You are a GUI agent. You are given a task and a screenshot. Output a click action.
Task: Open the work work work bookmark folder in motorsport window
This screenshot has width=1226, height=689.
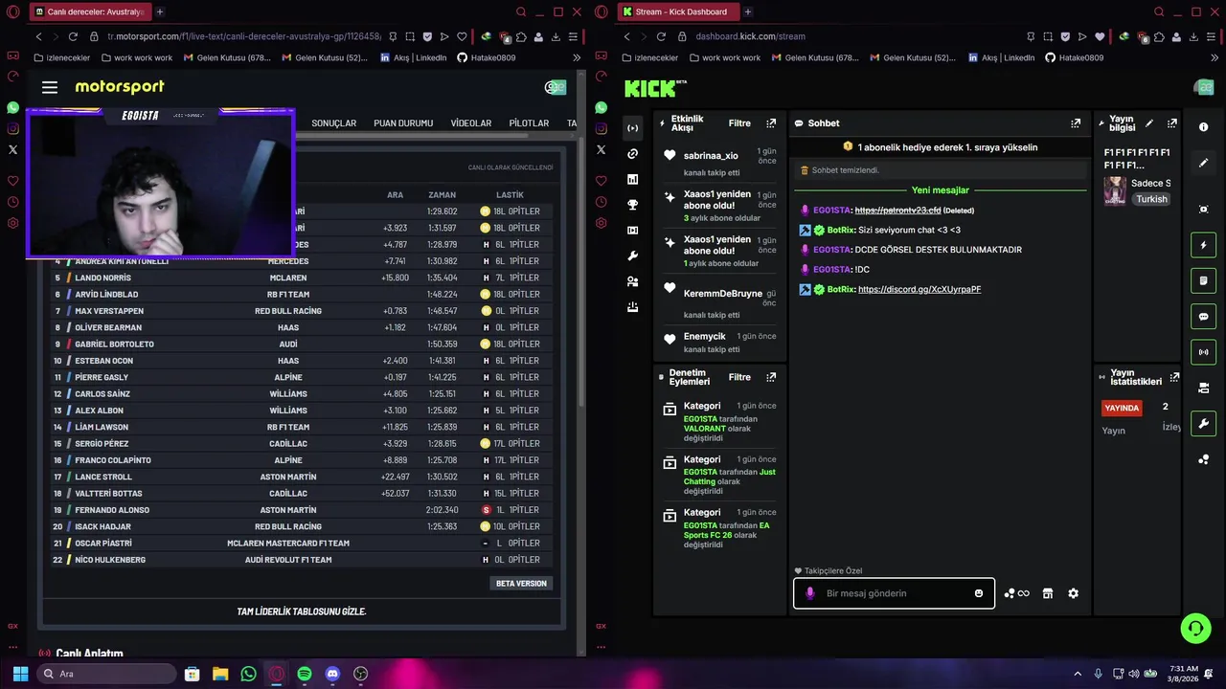[136, 57]
